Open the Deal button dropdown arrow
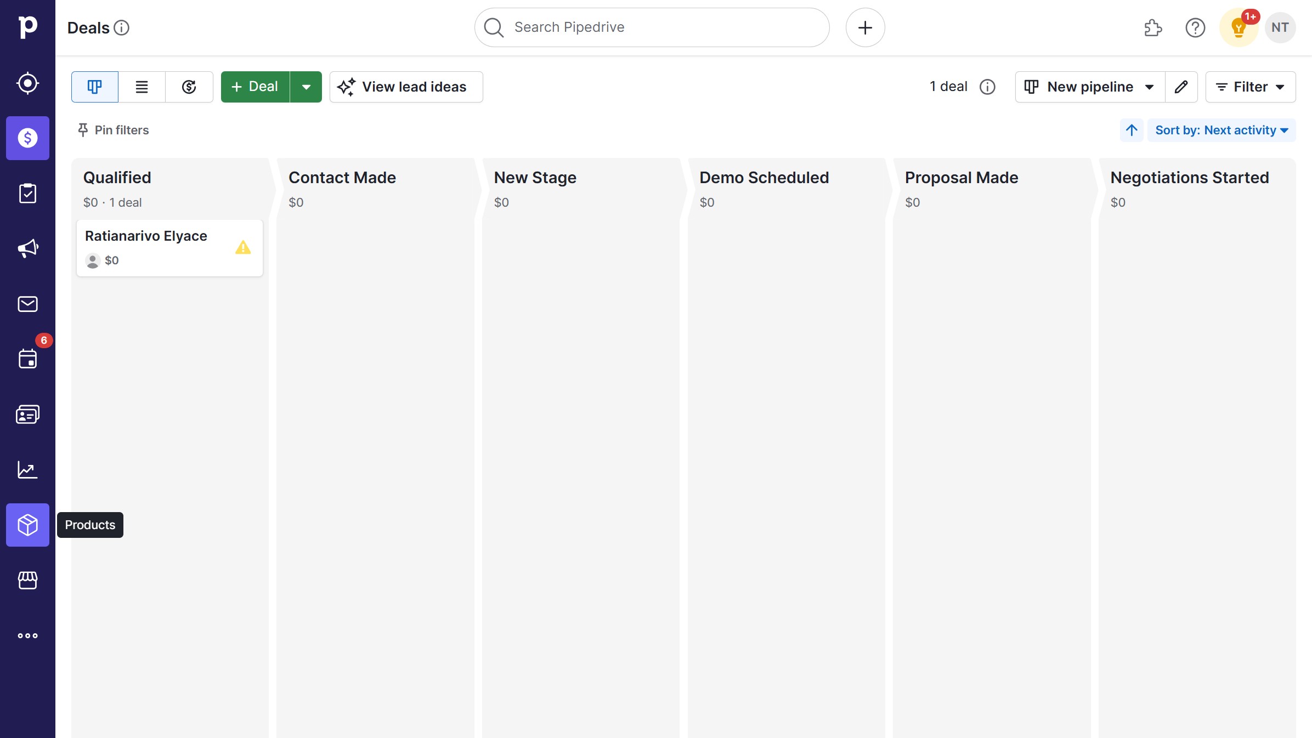The height and width of the screenshot is (738, 1312). click(307, 87)
